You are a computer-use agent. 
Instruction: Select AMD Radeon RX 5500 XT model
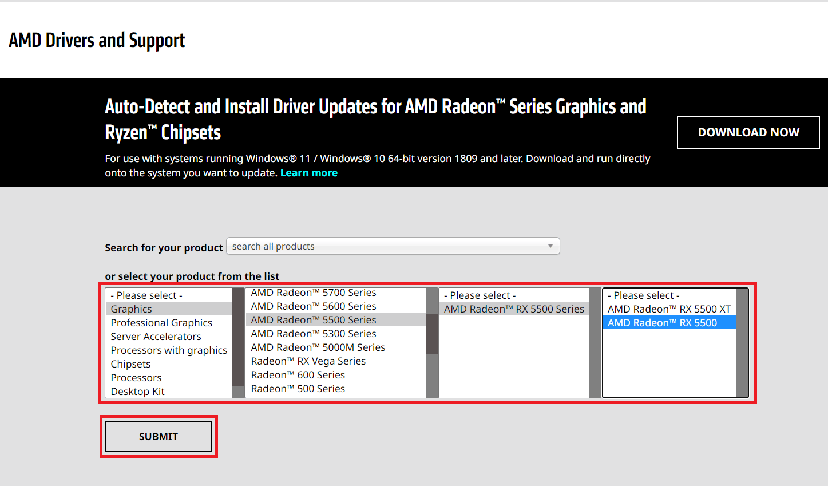tap(669, 309)
